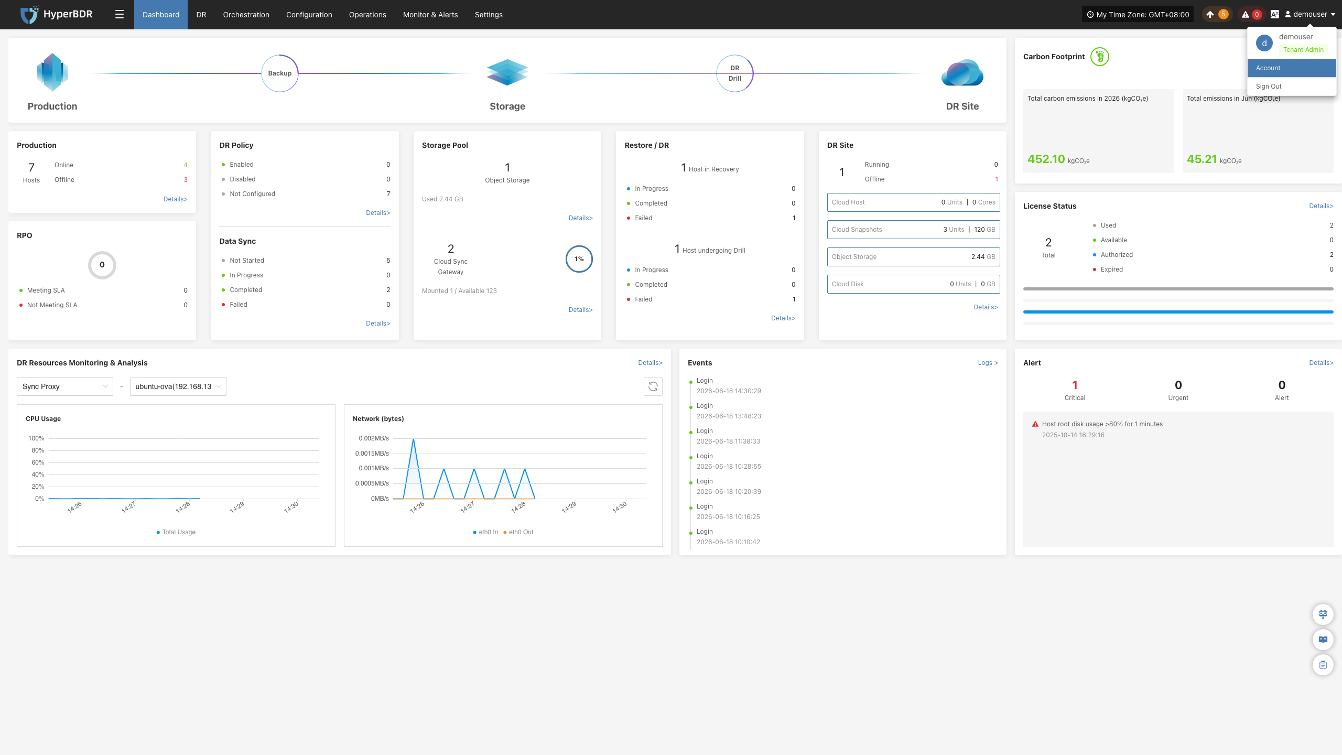Open the DR menu in the top navigation
The height and width of the screenshot is (755, 1342).
201,15
